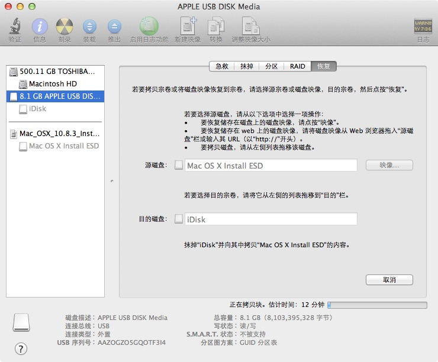Select the Mac_OSX_10.8.3_Inst disk image

(55, 134)
